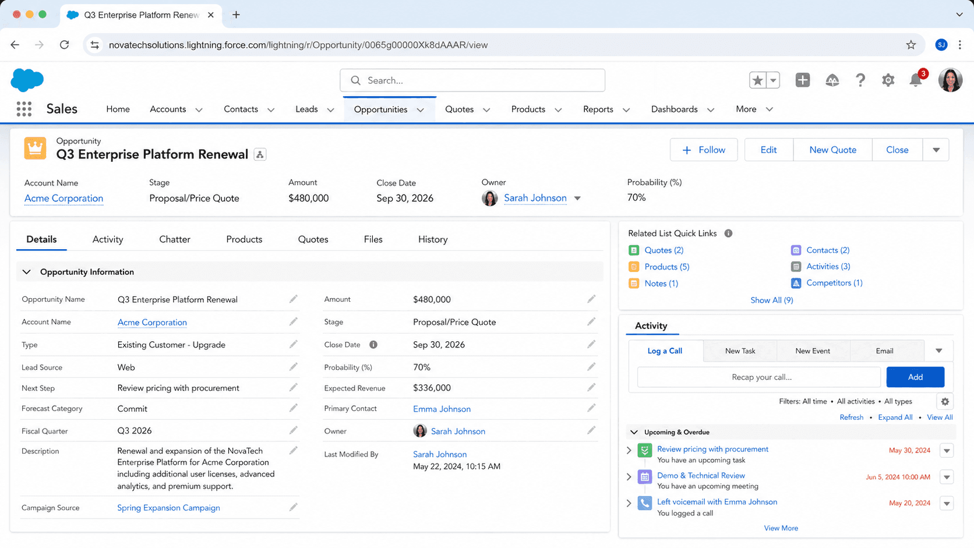Viewport: 974px width, 548px height.
Task: Click the Recap your call field
Action: pyautogui.click(x=759, y=377)
